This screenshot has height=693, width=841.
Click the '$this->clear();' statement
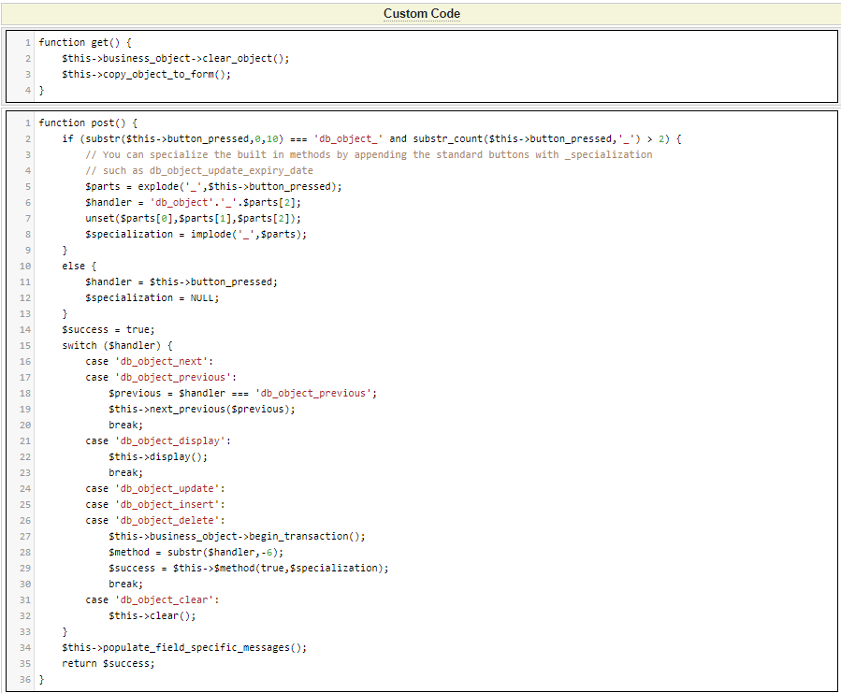(152, 615)
